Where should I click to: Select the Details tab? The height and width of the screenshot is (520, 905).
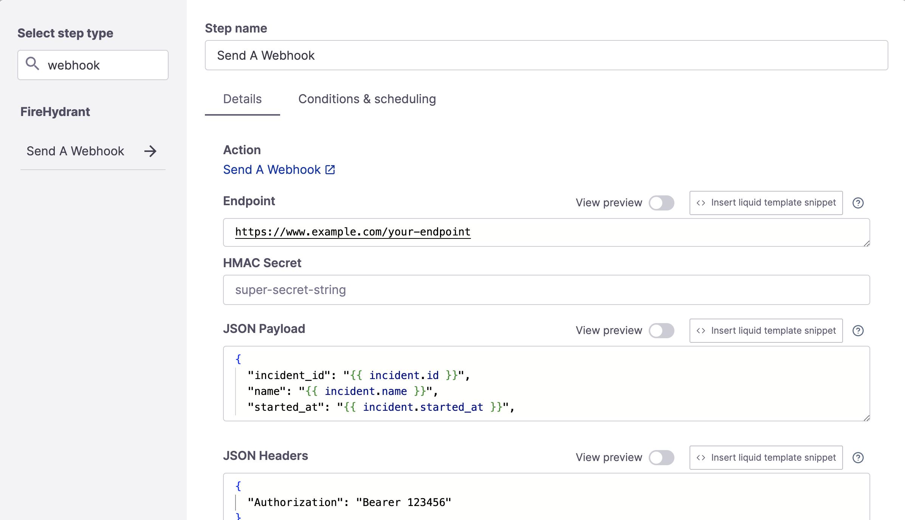pyautogui.click(x=242, y=99)
